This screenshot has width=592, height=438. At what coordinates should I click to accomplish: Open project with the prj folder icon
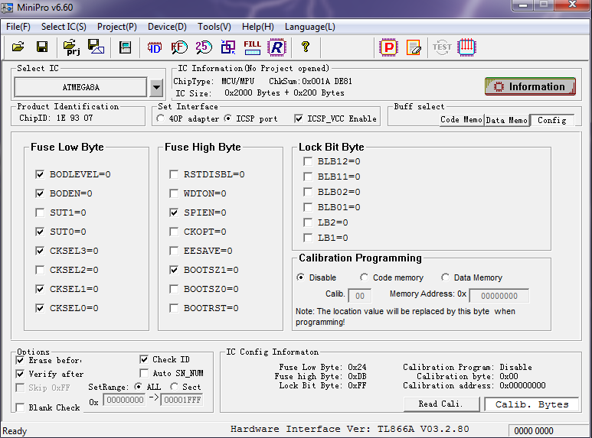[71, 47]
